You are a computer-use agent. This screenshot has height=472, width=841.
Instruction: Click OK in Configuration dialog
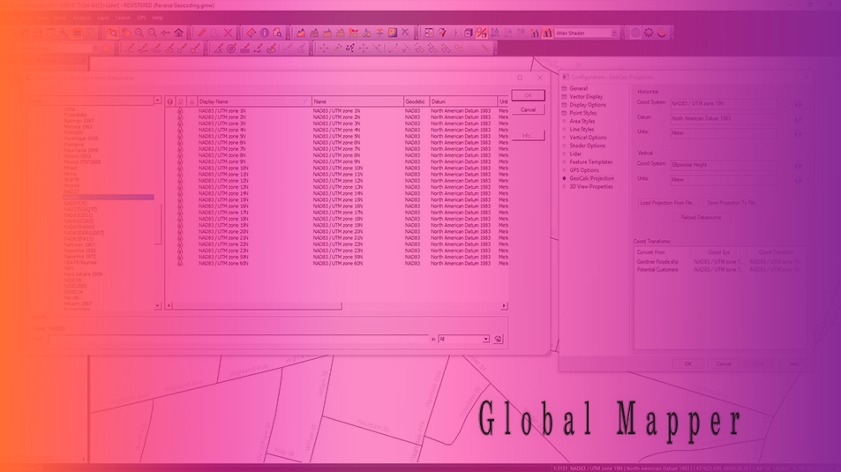(688, 363)
